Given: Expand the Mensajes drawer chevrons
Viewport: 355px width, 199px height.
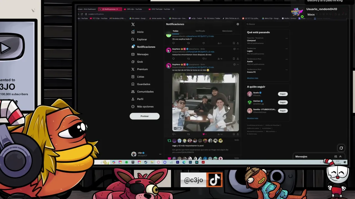Looking at the screenshot, I should pos(340,156).
